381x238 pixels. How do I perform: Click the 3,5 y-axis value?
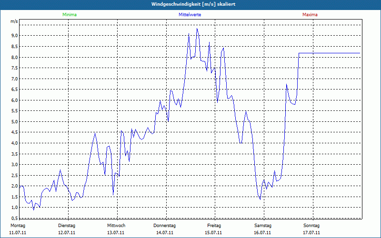pos(15,154)
